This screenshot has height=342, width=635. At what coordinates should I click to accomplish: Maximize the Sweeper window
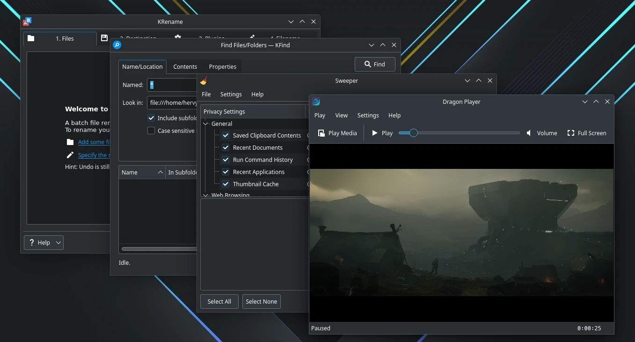[479, 80]
